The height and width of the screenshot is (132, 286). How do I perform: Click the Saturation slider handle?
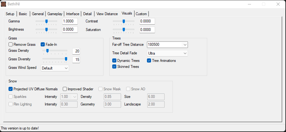[124, 29]
